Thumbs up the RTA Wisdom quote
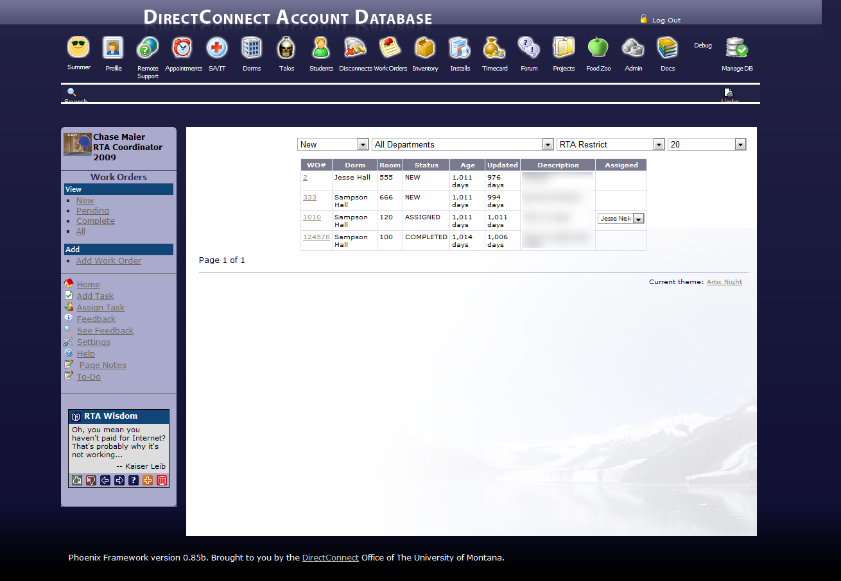The image size is (841, 581). point(77,480)
